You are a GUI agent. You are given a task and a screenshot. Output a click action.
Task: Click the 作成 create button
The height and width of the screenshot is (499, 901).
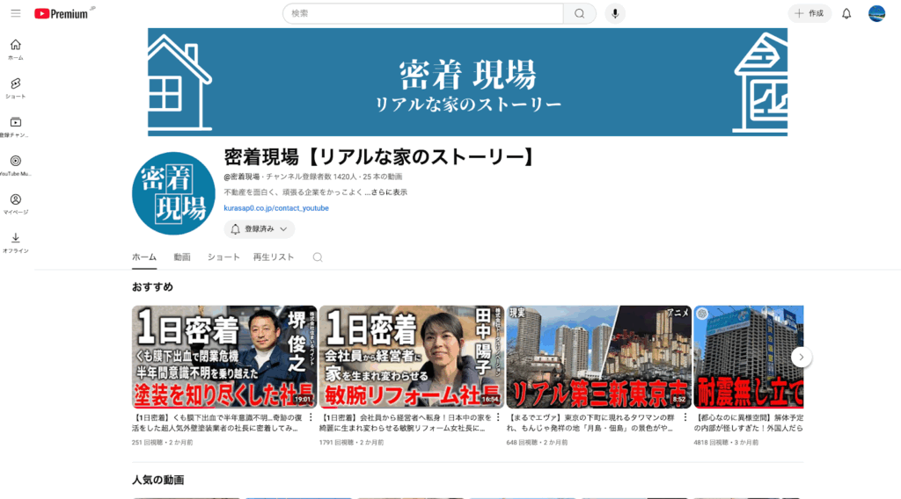pyautogui.click(x=809, y=14)
